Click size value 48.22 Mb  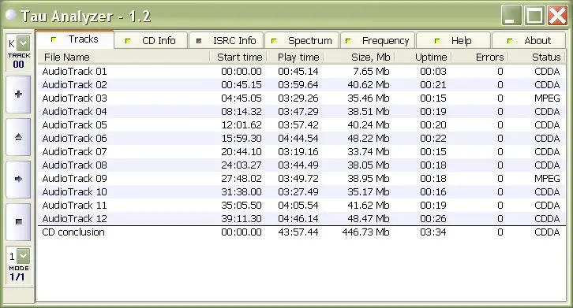coord(369,139)
